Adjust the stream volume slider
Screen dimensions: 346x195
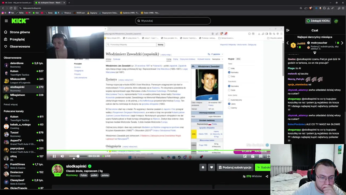[78, 156]
